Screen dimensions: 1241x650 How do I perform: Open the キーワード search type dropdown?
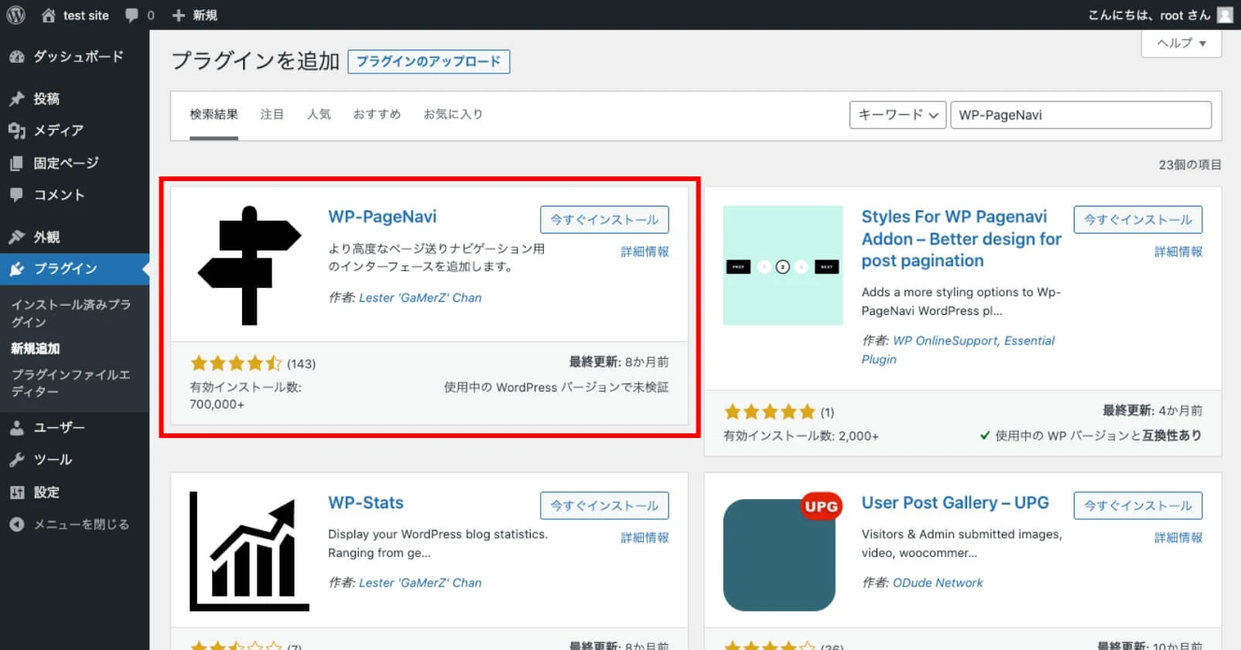pos(897,115)
